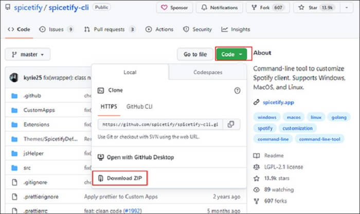The width and height of the screenshot is (360, 214).
Task: Open the Insights tab
Action: point(236,29)
